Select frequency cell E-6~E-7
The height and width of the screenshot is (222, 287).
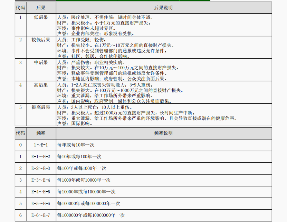point(41,215)
